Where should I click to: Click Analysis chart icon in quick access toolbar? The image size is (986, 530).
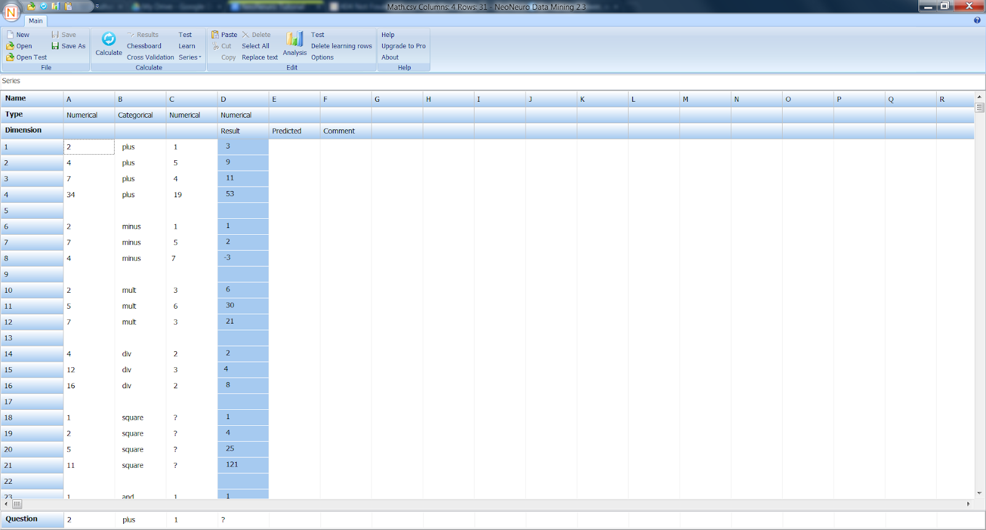point(55,6)
